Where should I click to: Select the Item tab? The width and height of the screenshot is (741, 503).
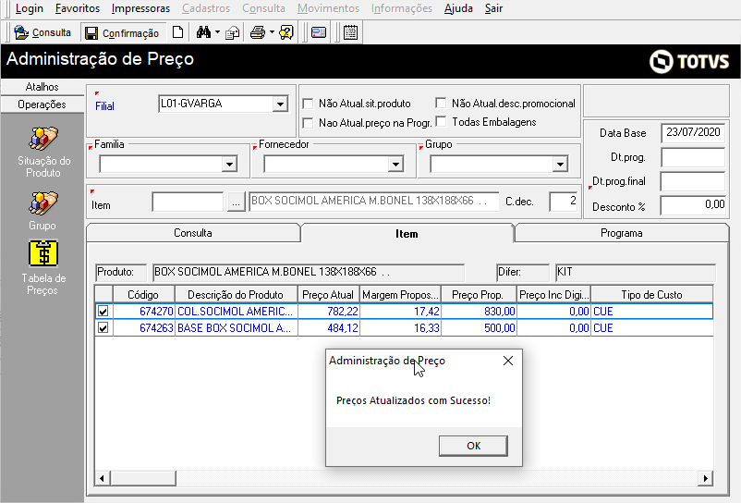(407, 234)
